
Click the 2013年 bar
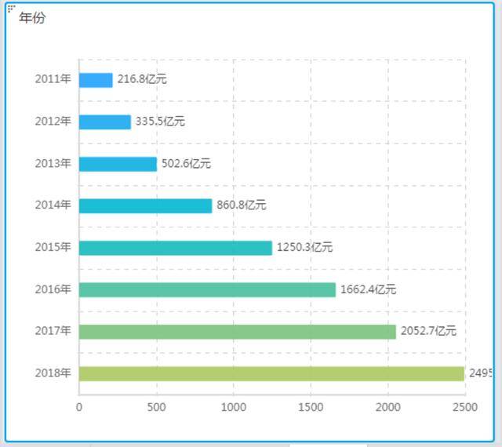click(x=118, y=164)
